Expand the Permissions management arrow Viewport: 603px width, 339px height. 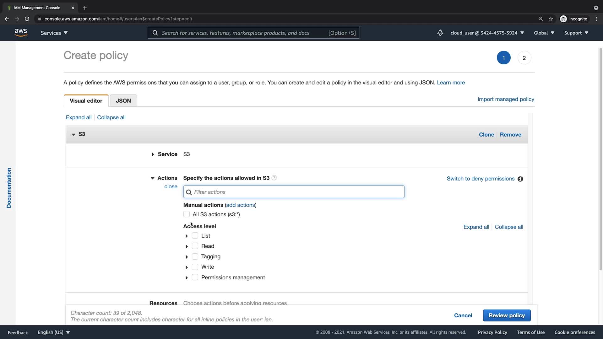point(187,278)
